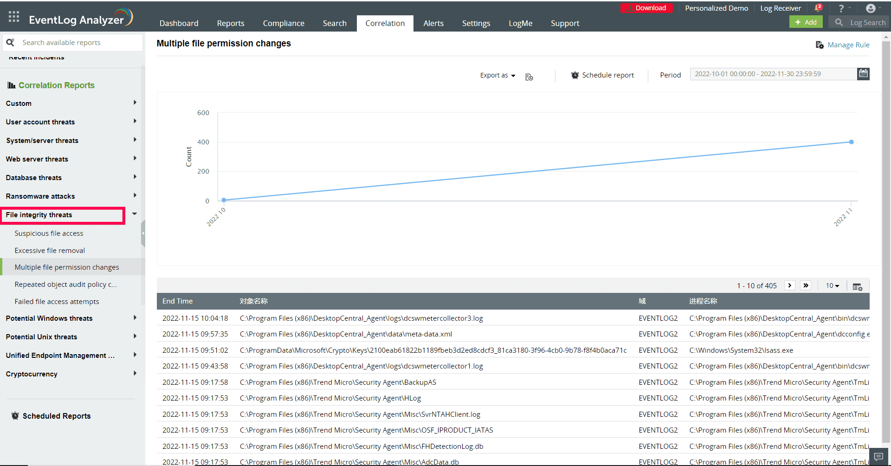This screenshot has width=891, height=466.
Task: Click the green Add button
Action: click(806, 22)
